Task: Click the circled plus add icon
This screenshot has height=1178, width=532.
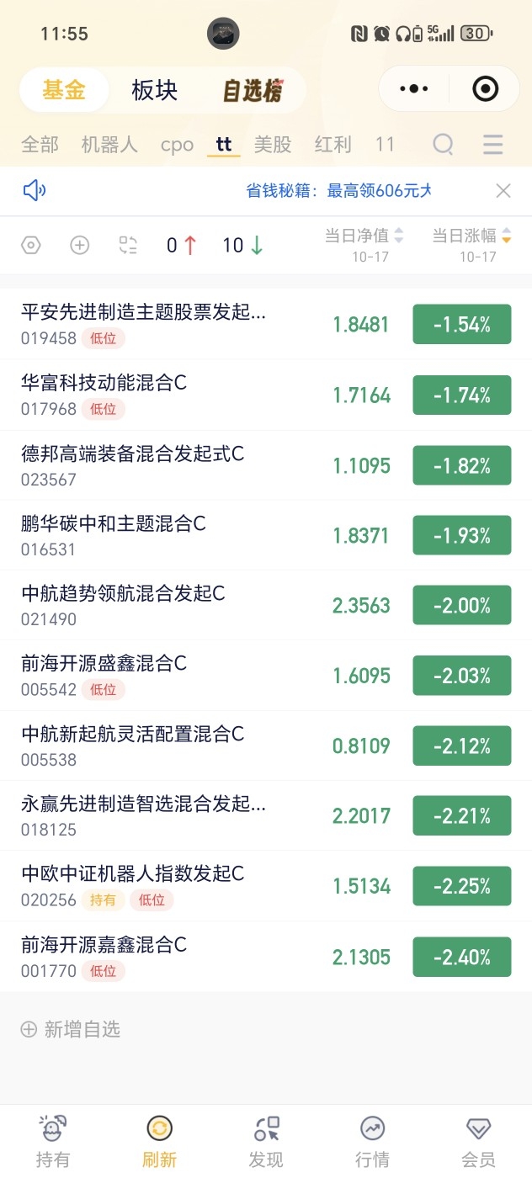Action: tap(79, 245)
